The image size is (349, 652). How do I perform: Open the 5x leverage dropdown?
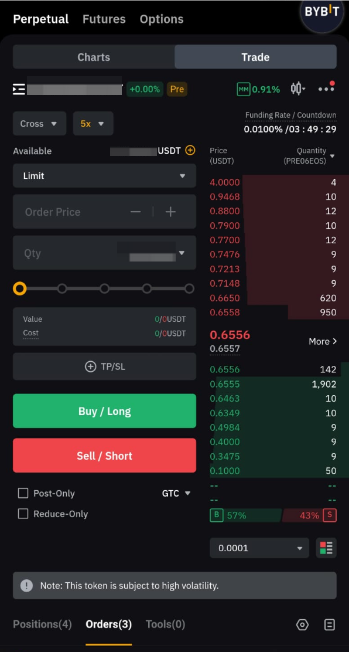93,124
